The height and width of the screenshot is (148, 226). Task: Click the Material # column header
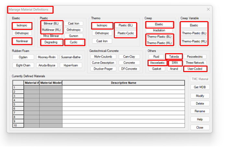pos(31,83)
